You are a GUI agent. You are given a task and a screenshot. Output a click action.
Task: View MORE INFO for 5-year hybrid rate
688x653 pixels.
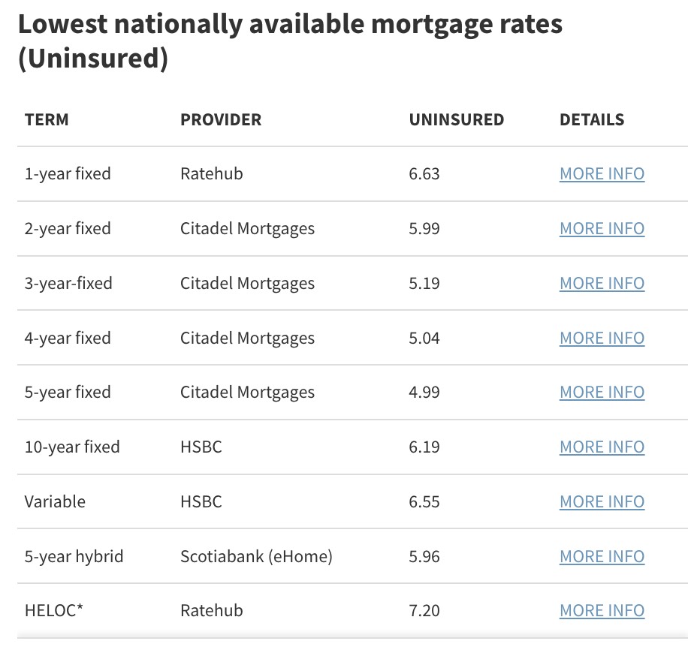click(x=602, y=557)
